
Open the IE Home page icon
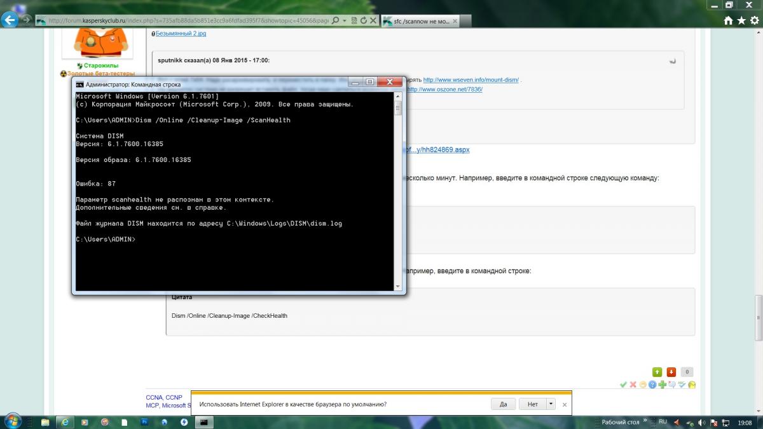(729, 20)
